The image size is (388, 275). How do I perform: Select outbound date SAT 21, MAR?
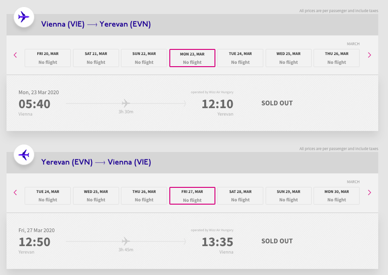(x=96, y=58)
